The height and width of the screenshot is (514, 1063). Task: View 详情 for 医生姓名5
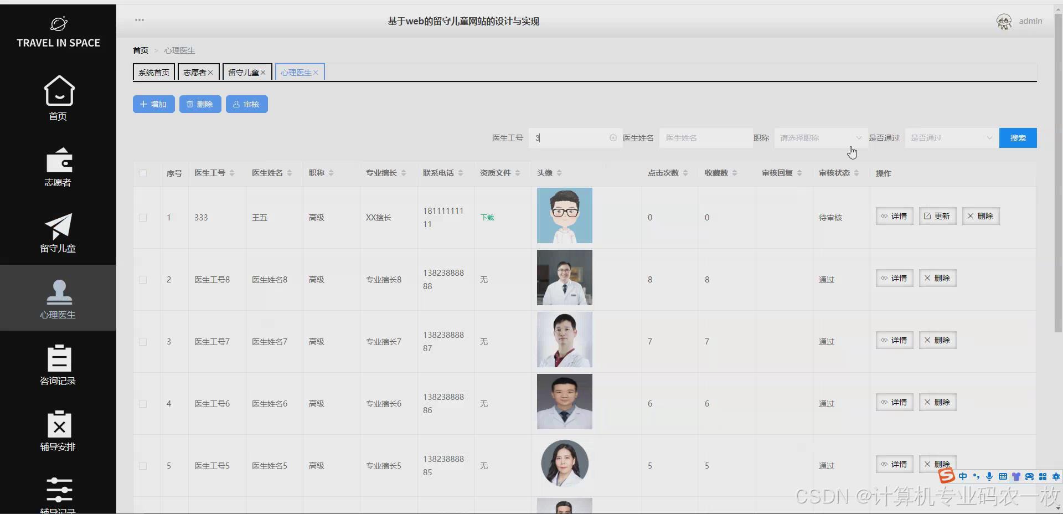click(894, 464)
